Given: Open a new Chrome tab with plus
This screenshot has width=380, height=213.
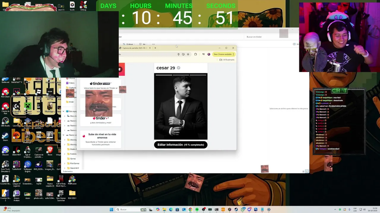Looking at the screenshot, I should (155, 48).
